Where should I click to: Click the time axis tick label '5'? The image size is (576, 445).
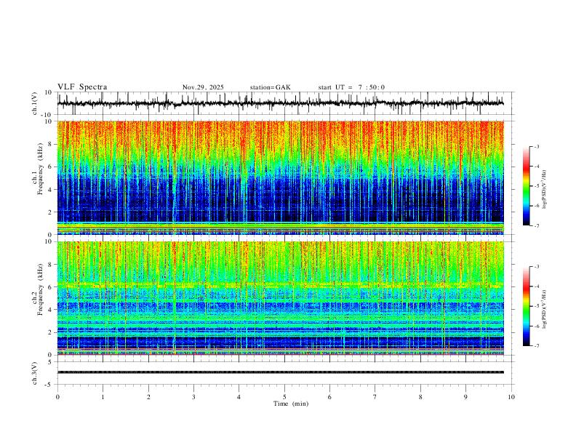tap(284, 397)
